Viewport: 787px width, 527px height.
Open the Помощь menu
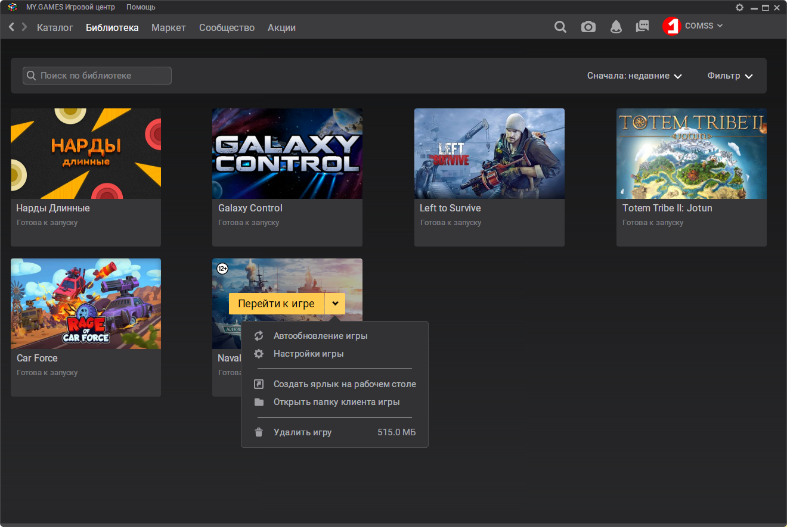click(x=141, y=7)
